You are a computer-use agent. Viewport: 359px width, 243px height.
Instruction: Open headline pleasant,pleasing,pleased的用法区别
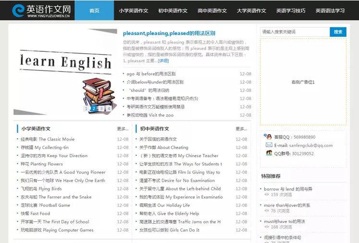pos(169,34)
